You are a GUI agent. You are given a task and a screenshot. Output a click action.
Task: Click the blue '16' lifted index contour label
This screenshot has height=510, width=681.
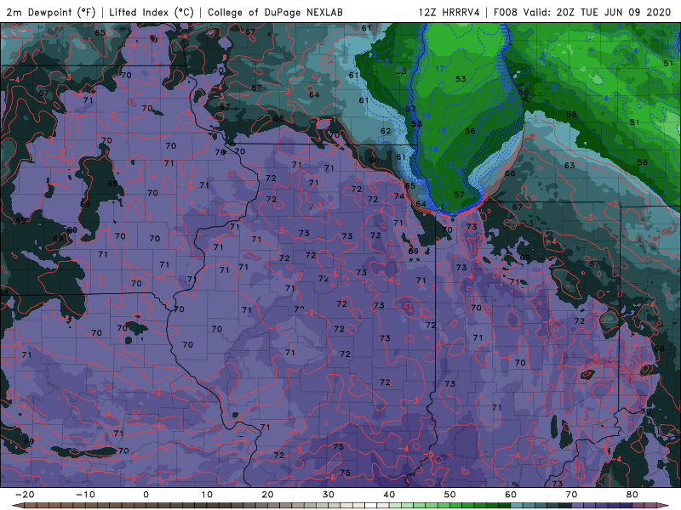click(x=426, y=116)
